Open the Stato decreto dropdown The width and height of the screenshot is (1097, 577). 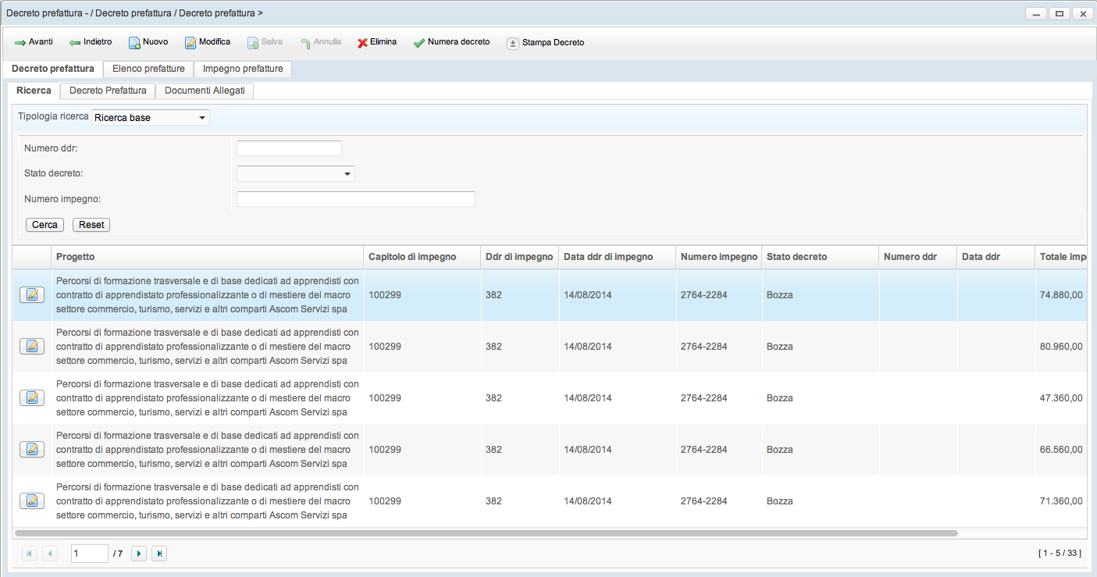click(x=347, y=174)
